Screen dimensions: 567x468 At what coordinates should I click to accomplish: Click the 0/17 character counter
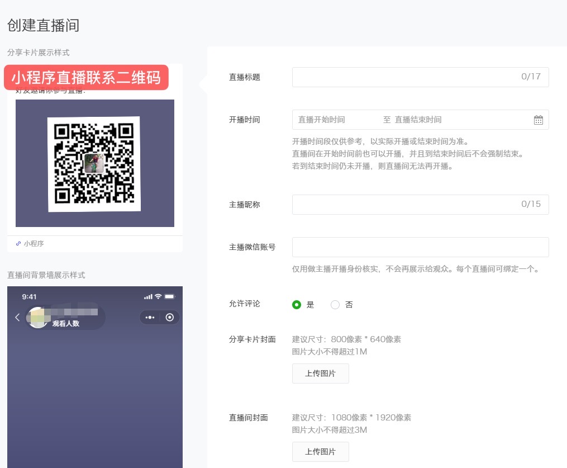(531, 77)
